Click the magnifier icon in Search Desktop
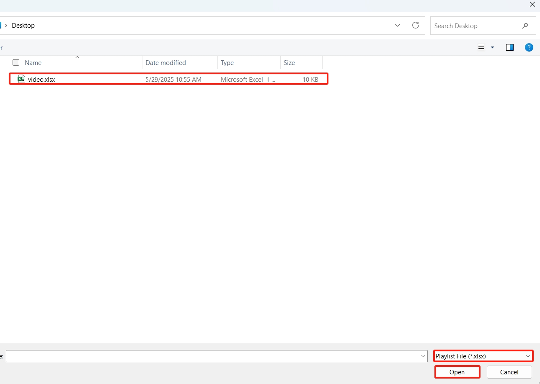540x384 pixels. pos(525,26)
